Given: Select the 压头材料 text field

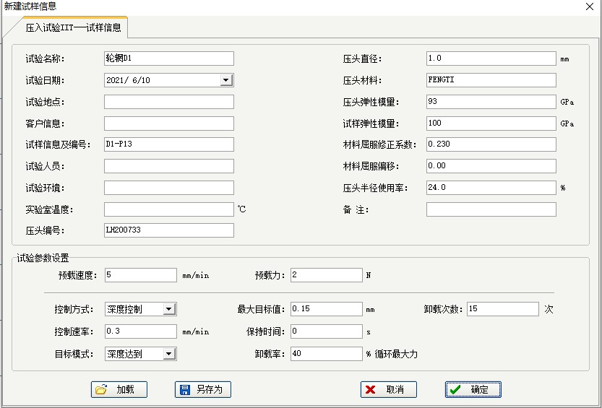Looking at the screenshot, I should point(491,80).
